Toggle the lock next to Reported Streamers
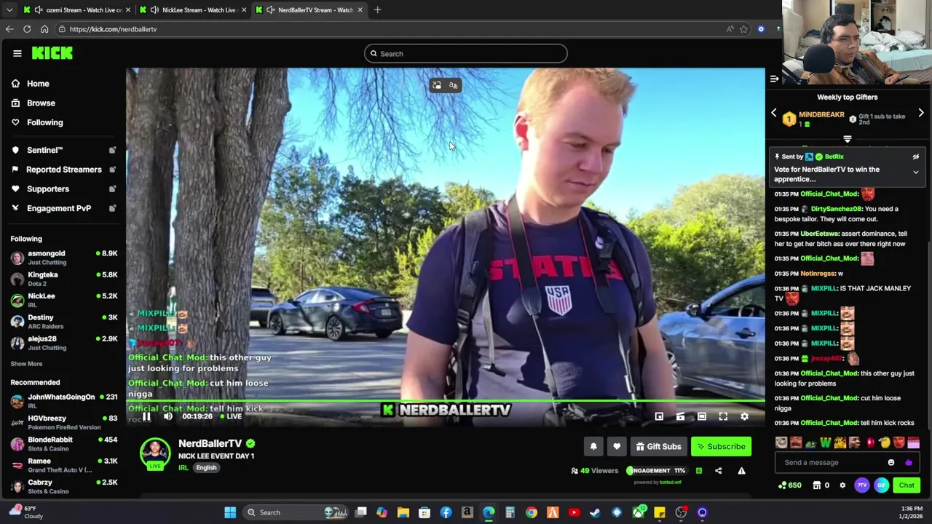 [112, 170]
